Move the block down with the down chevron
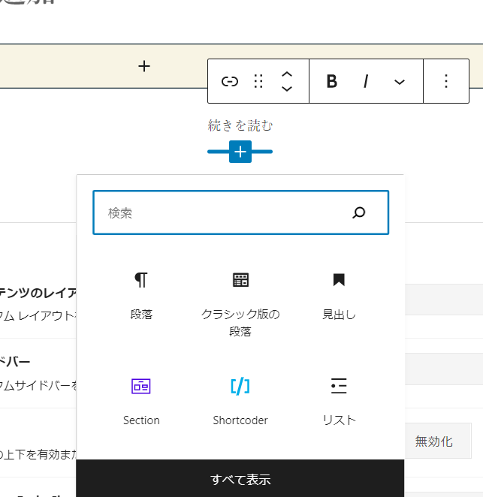 (x=286, y=89)
